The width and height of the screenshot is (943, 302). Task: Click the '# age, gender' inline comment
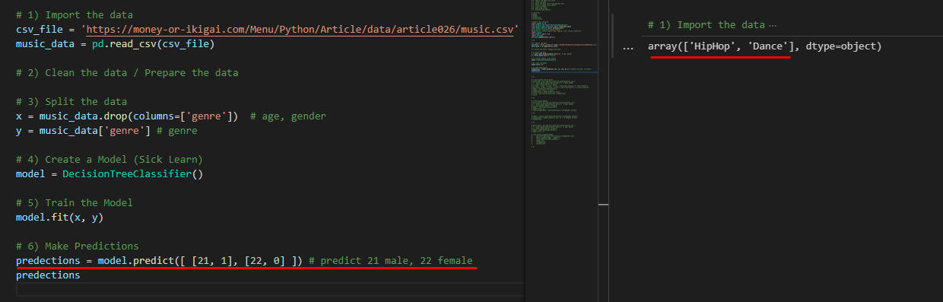tap(287, 116)
